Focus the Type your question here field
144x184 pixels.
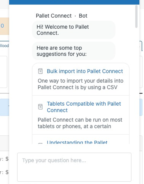(x=74, y=167)
